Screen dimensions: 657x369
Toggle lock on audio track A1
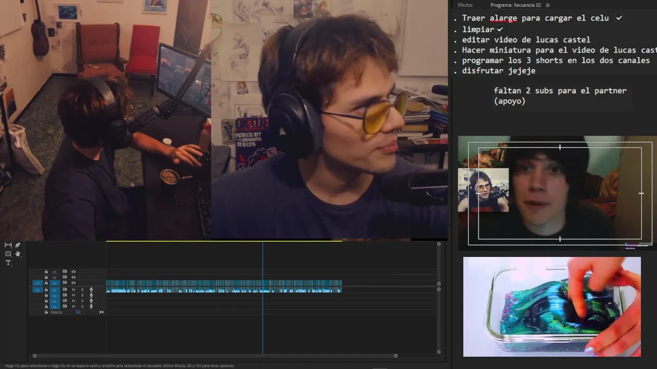[46, 290]
